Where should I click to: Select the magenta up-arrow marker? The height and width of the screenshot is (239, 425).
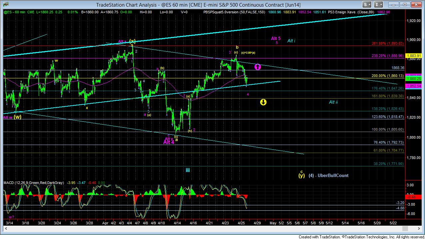coord(257,67)
